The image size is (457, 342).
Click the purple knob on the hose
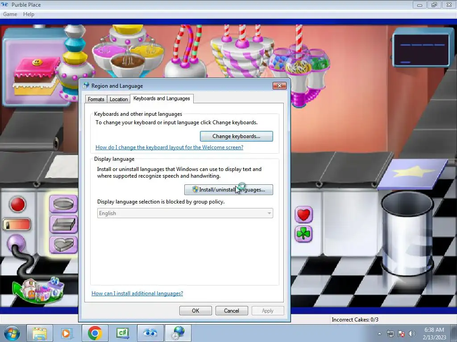16,243
